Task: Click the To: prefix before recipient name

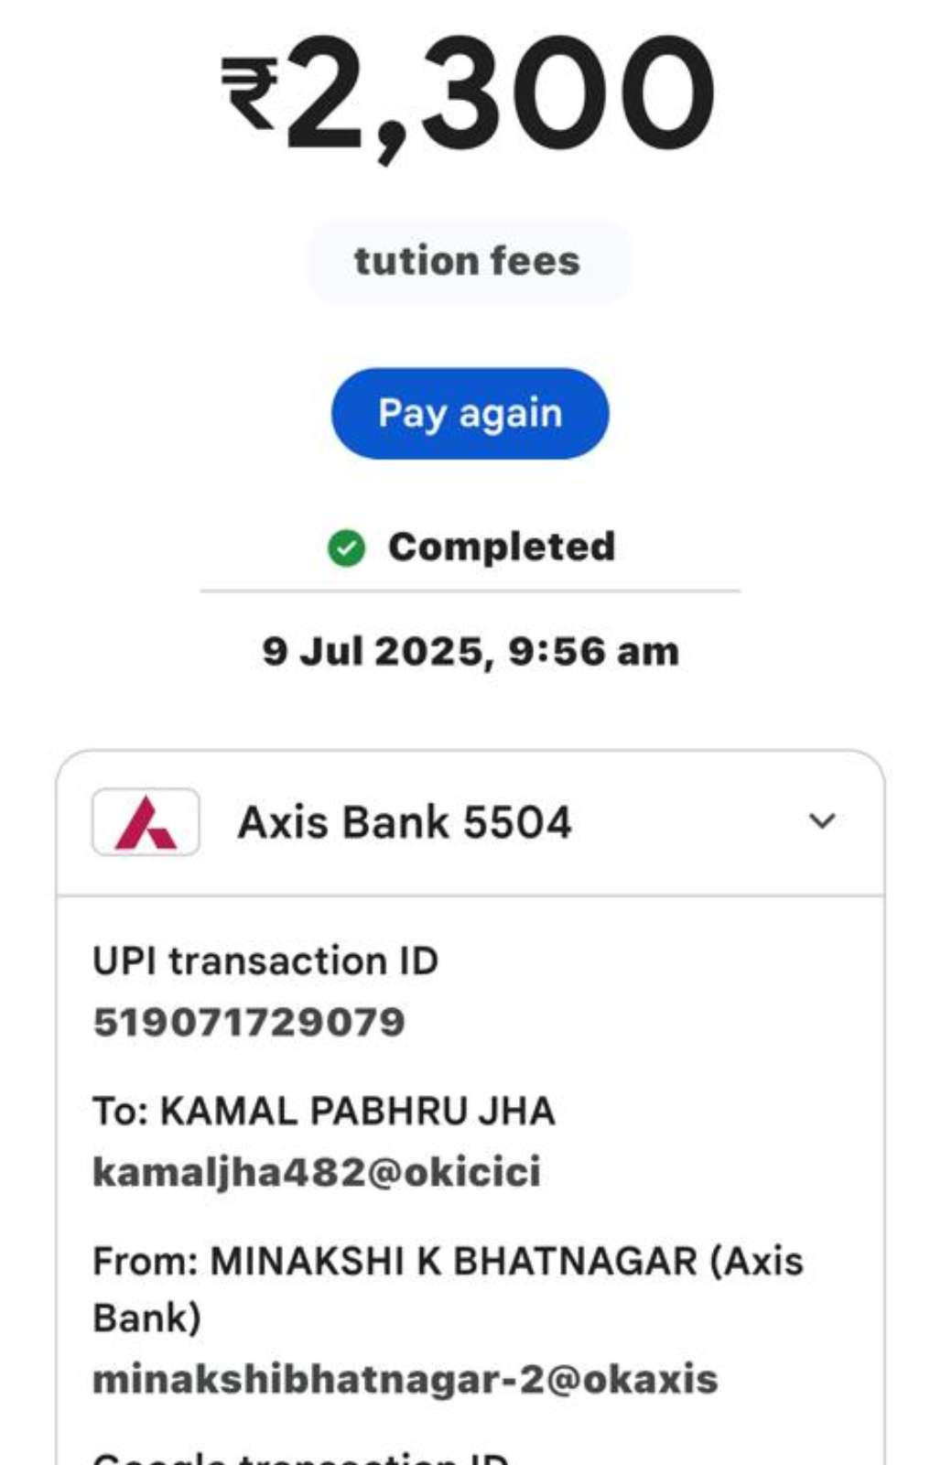Action: tap(121, 1112)
